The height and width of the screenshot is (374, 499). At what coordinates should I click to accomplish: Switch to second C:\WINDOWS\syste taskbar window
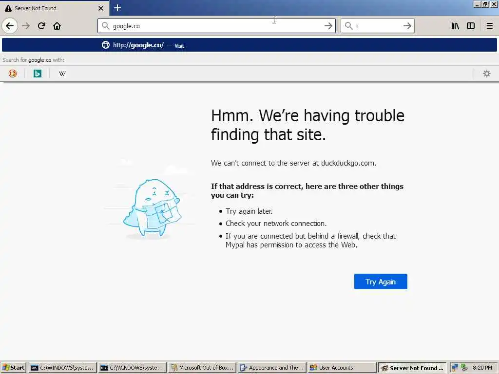pyautogui.click(x=132, y=368)
